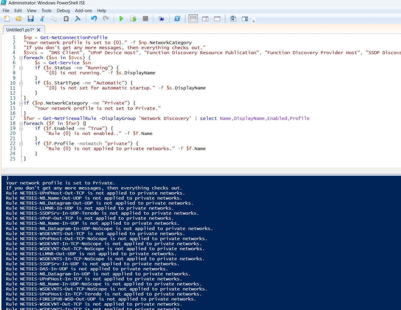The image size is (401, 310).
Task: Open the Tools menu
Action: 46,11
